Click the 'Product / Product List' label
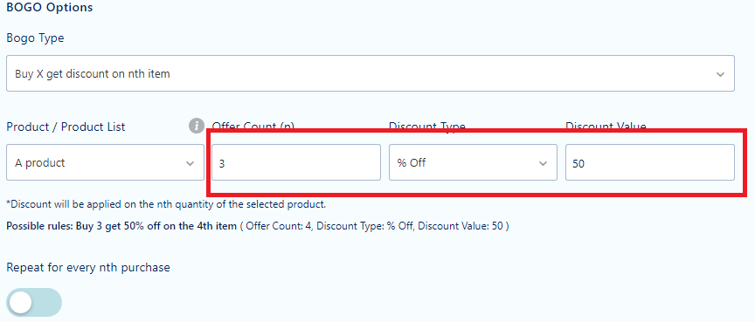Screen dimensions: 755x322 coord(66,127)
